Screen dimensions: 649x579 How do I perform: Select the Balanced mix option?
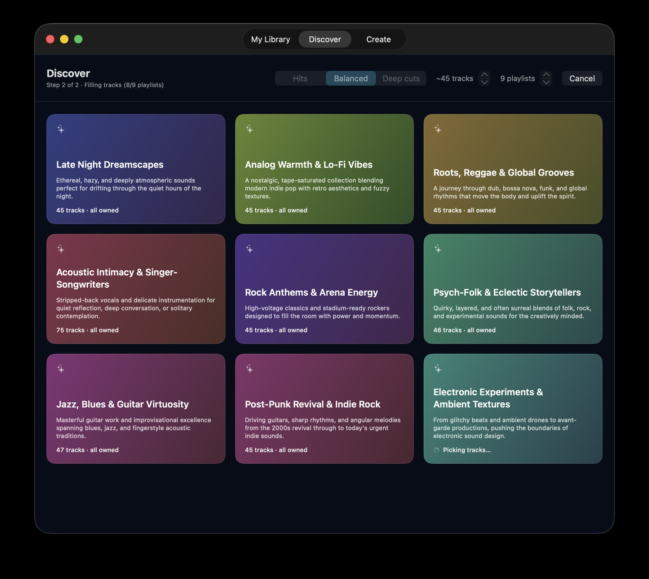pyautogui.click(x=351, y=78)
